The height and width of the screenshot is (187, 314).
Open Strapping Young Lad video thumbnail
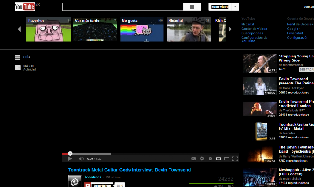coord(260,63)
